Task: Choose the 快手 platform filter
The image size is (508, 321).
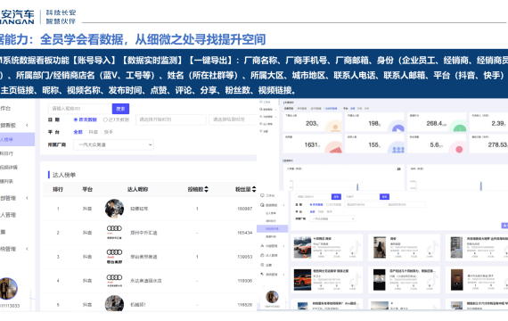Action: 109,132
